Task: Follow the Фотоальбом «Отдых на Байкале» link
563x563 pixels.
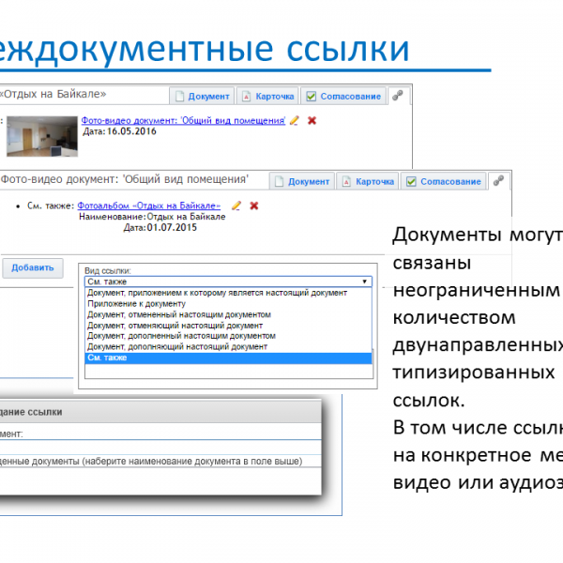Action: (x=148, y=205)
